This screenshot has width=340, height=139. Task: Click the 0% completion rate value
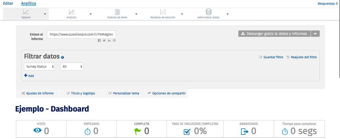(x=200, y=131)
